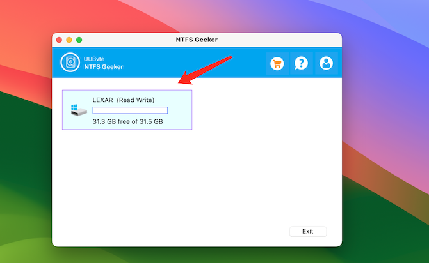Minimize the NTFS Geeker window
The width and height of the screenshot is (429, 263).
[69, 40]
